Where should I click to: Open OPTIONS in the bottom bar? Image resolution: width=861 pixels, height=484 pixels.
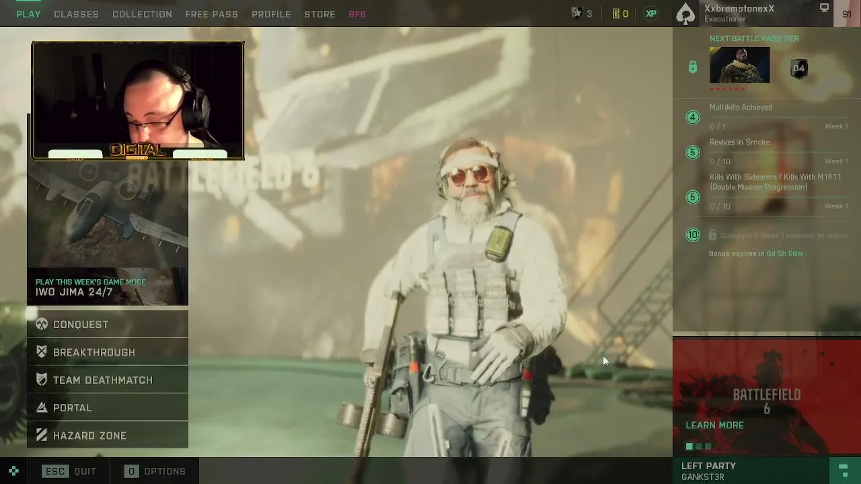(x=155, y=471)
